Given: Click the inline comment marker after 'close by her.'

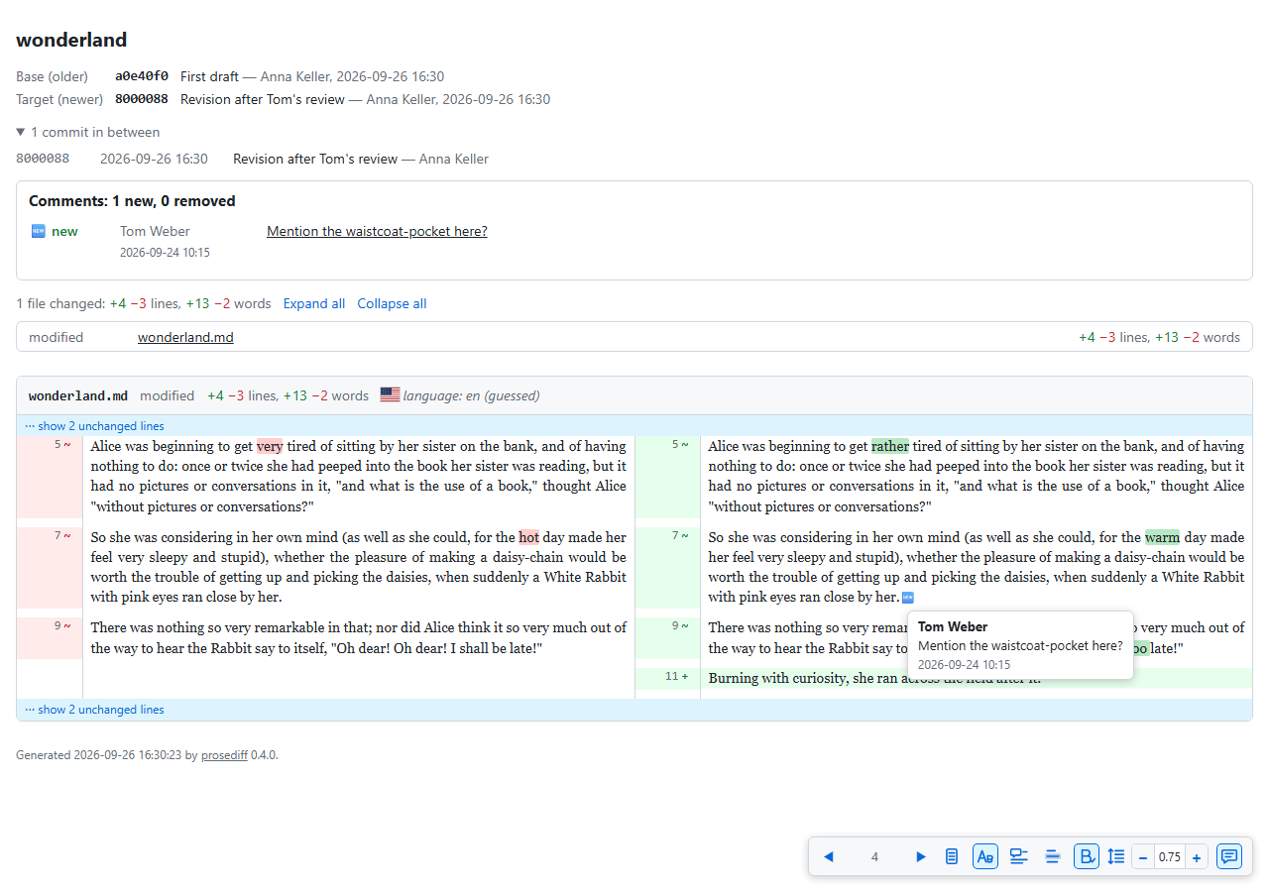Looking at the screenshot, I should coord(907,598).
